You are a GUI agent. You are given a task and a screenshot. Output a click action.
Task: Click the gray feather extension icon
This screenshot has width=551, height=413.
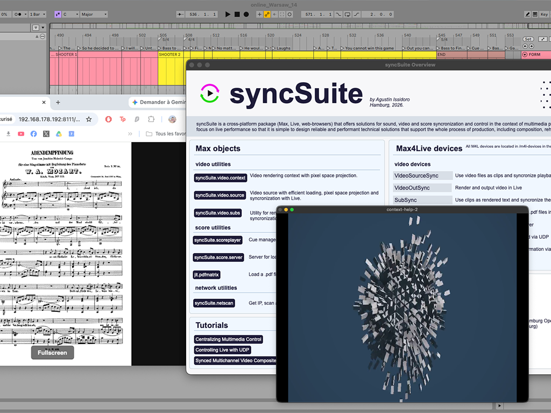pyautogui.click(x=137, y=119)
